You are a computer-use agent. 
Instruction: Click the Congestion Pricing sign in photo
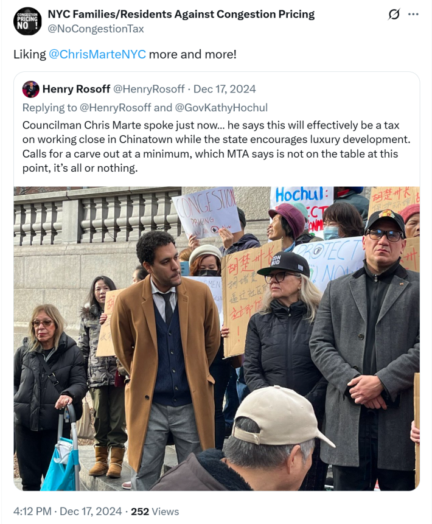pyautogui.click(x=207, y=212)
